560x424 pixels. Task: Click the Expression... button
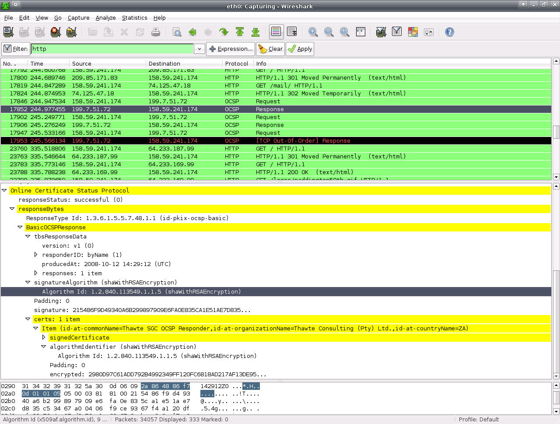click(x=231, y=49)
